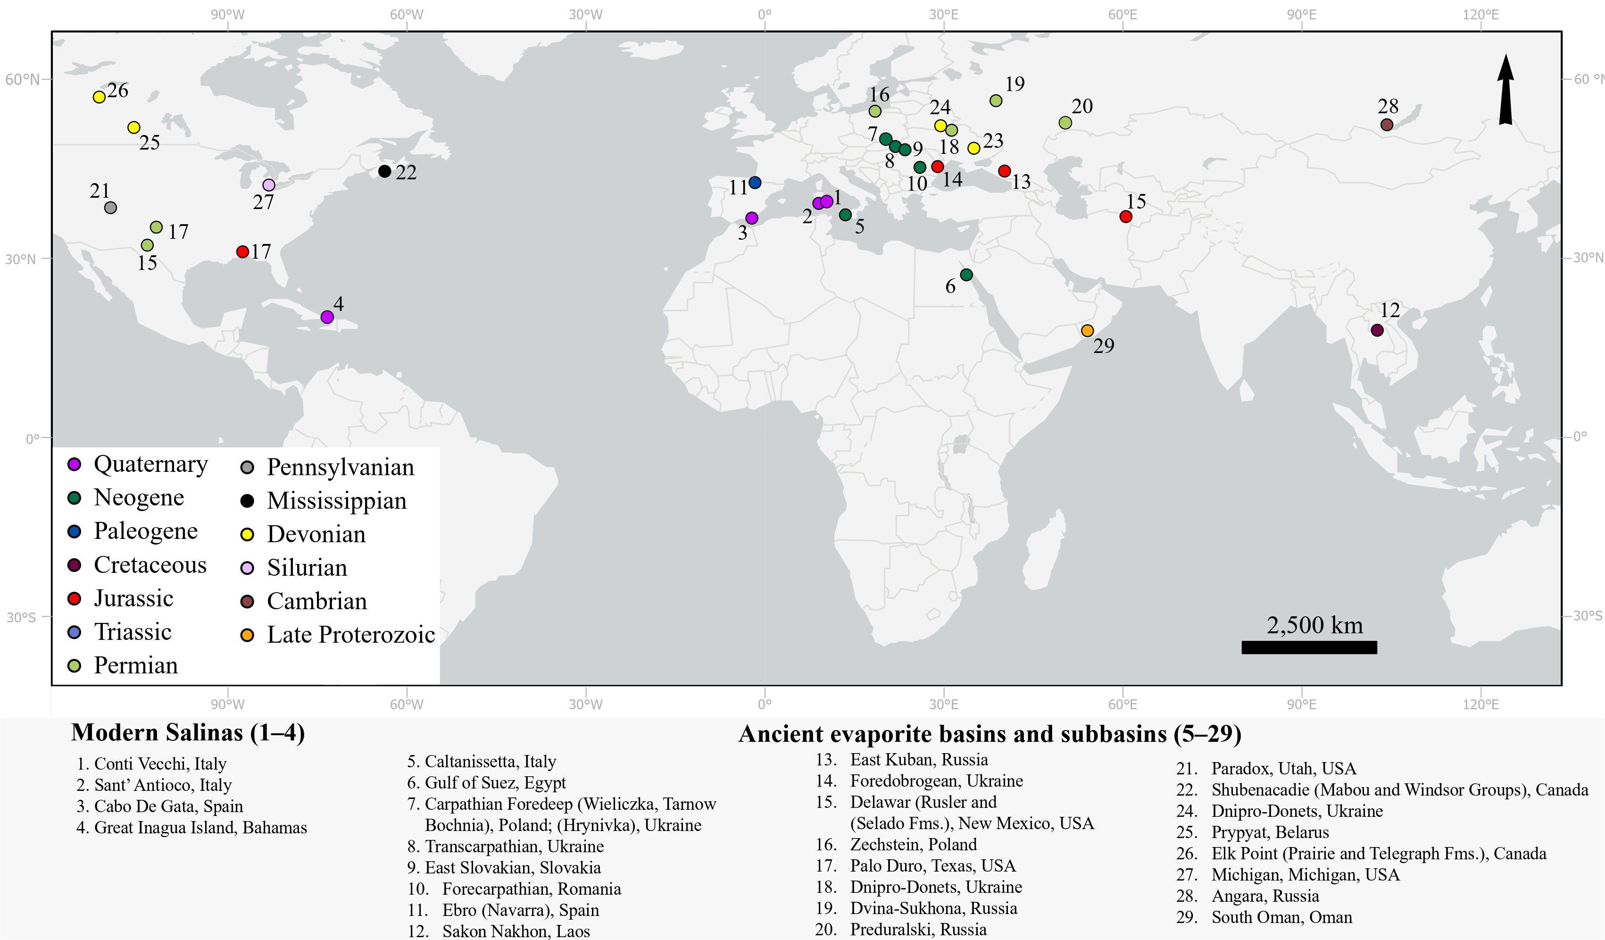
Task: Click the black marker labeled 22
Action: 385,171
